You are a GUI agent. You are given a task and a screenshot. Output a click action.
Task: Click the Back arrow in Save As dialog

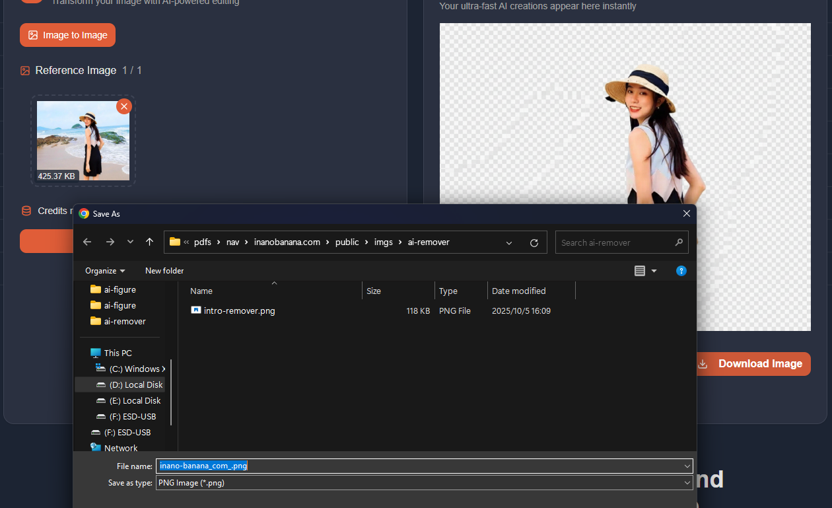(x=87, y=242)
